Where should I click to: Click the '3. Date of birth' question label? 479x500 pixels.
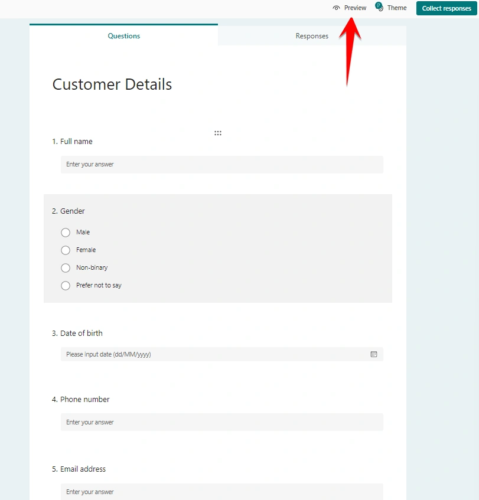tap(77, 333)
